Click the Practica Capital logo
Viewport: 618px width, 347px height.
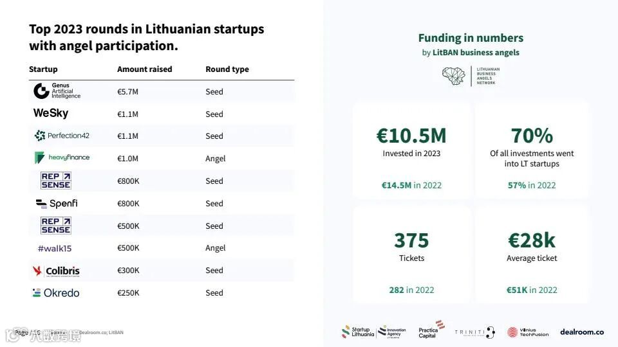click(x=431, y=330)
